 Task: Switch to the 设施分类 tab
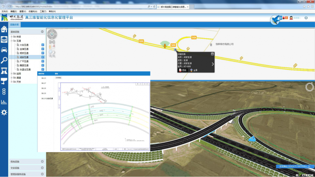(x=15, y=24)
